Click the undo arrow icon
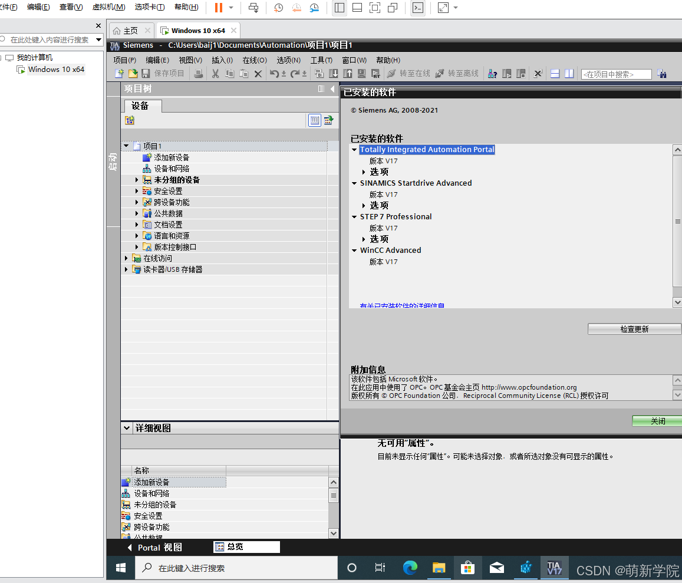 (274, 74)
